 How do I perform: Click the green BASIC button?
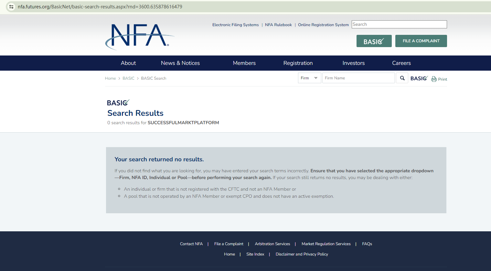point(374,41)
